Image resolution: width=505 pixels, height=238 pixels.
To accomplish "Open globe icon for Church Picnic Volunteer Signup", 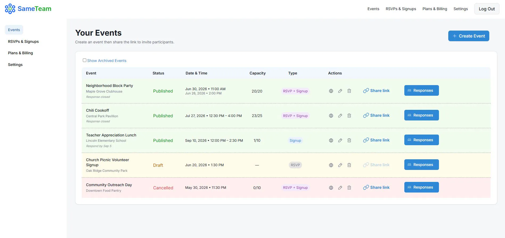I will click(331, 165).
